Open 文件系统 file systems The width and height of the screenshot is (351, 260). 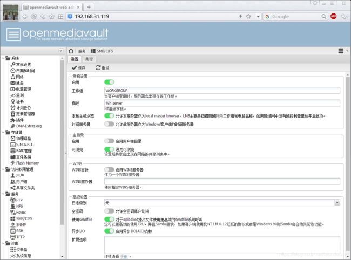(x=21, y=157)
